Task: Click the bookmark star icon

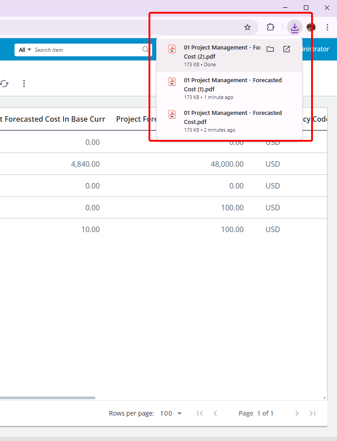Action: (248, 27)
